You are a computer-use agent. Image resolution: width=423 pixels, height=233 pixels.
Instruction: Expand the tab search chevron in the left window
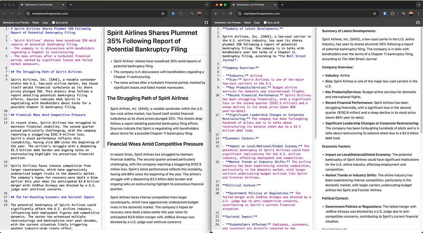tap(206, 5)
